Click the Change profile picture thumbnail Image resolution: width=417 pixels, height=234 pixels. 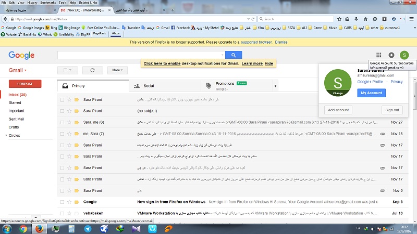338,83
